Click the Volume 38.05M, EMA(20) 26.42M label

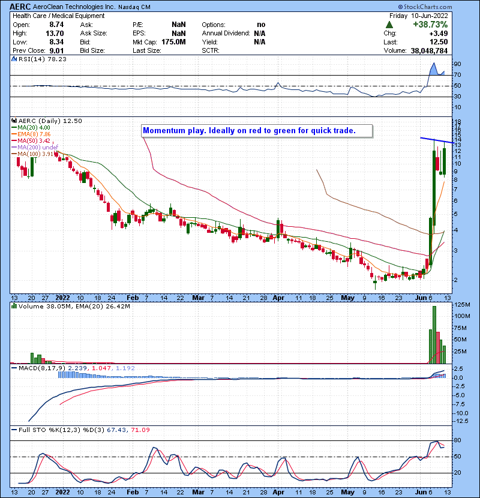[74, 307]
